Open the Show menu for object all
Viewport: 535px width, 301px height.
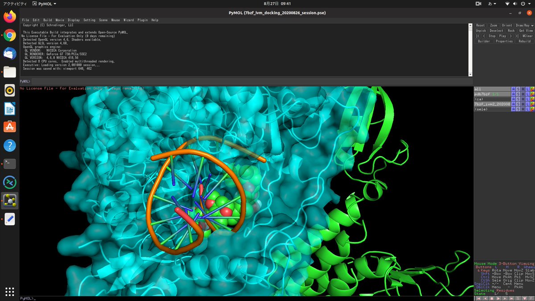(x=518, y=89)
